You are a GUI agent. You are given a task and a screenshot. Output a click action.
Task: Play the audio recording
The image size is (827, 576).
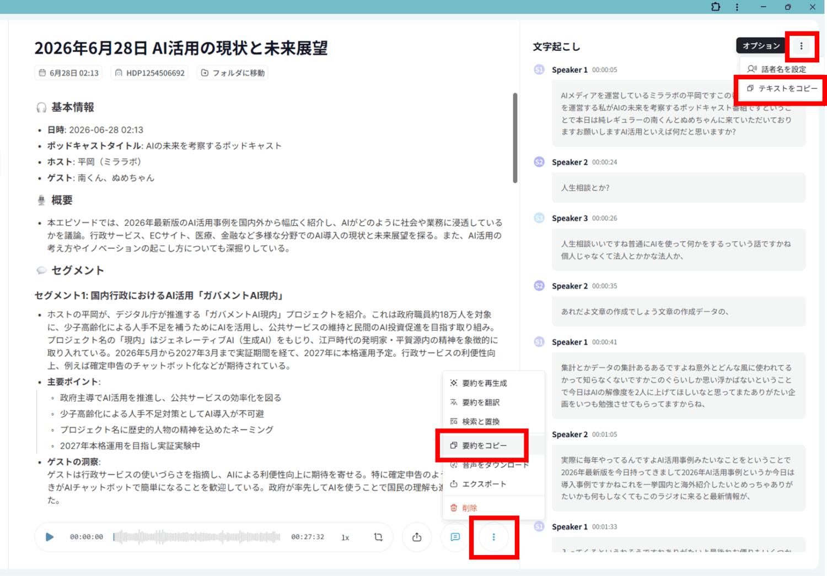(50, 537)
